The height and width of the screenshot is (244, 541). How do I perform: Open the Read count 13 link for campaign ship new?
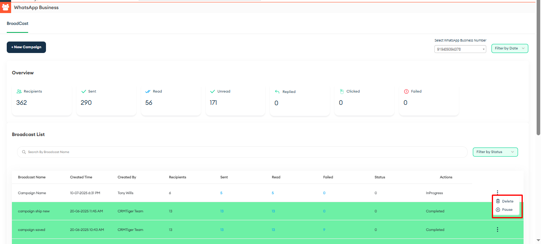(x=273, y=211)
